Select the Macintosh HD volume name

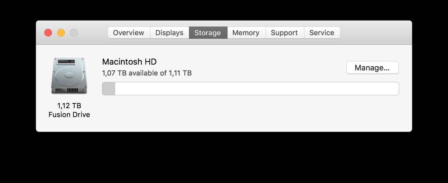point(129,62)
